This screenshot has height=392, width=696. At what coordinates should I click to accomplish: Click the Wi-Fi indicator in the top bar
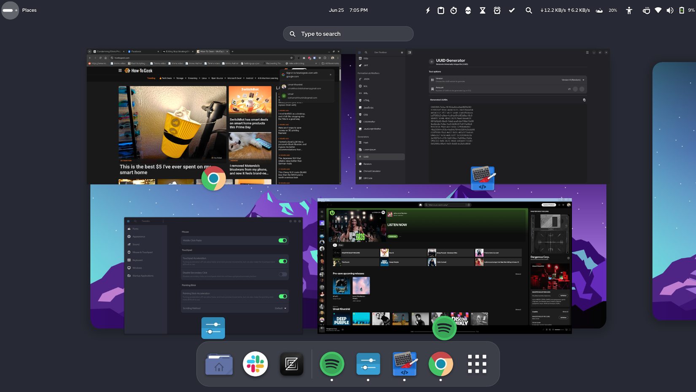click(658, 10)
